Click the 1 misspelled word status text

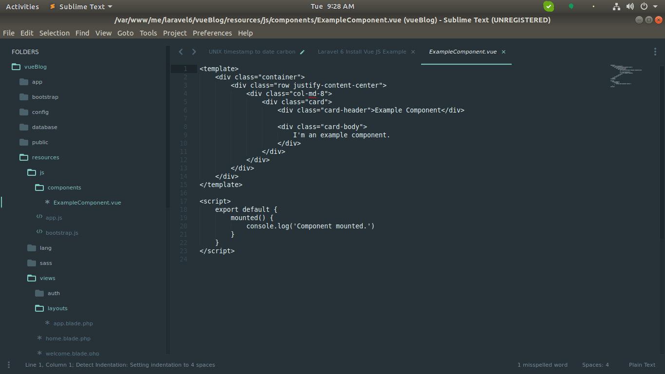pos(542,365)
